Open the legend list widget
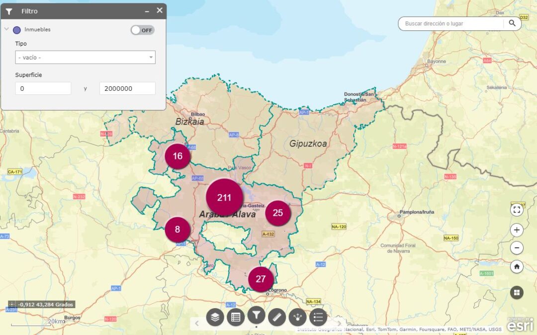This screenshot has width=537, height=335. click(318, 317)
